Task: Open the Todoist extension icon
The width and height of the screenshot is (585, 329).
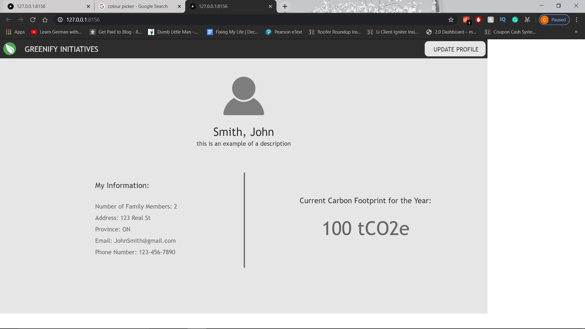Action: (x=466, y=20)
